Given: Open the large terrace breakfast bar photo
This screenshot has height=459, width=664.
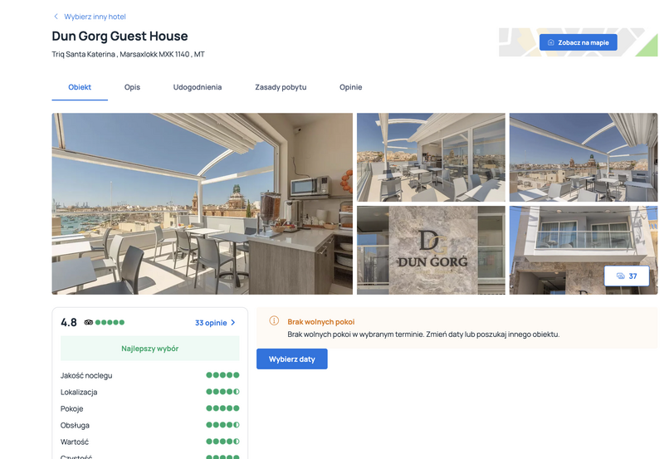Looking at the screenshot, I should [202, 203].
